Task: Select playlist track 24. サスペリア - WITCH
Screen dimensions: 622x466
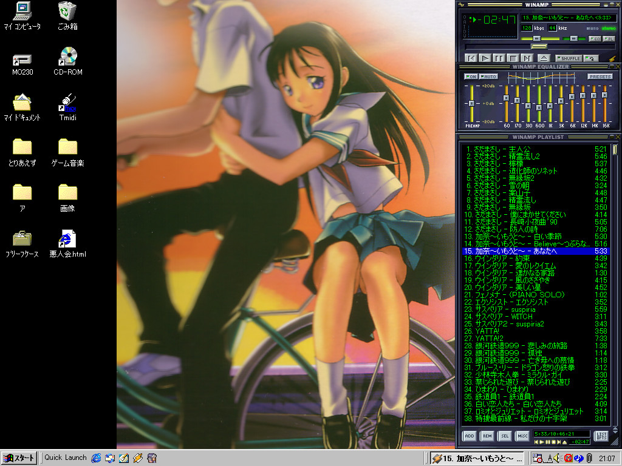Action: pos(535,316)
